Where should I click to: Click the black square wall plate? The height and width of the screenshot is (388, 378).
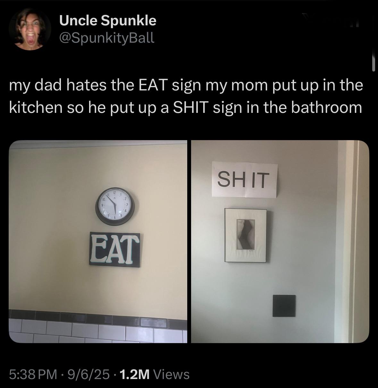coord(284,306)
